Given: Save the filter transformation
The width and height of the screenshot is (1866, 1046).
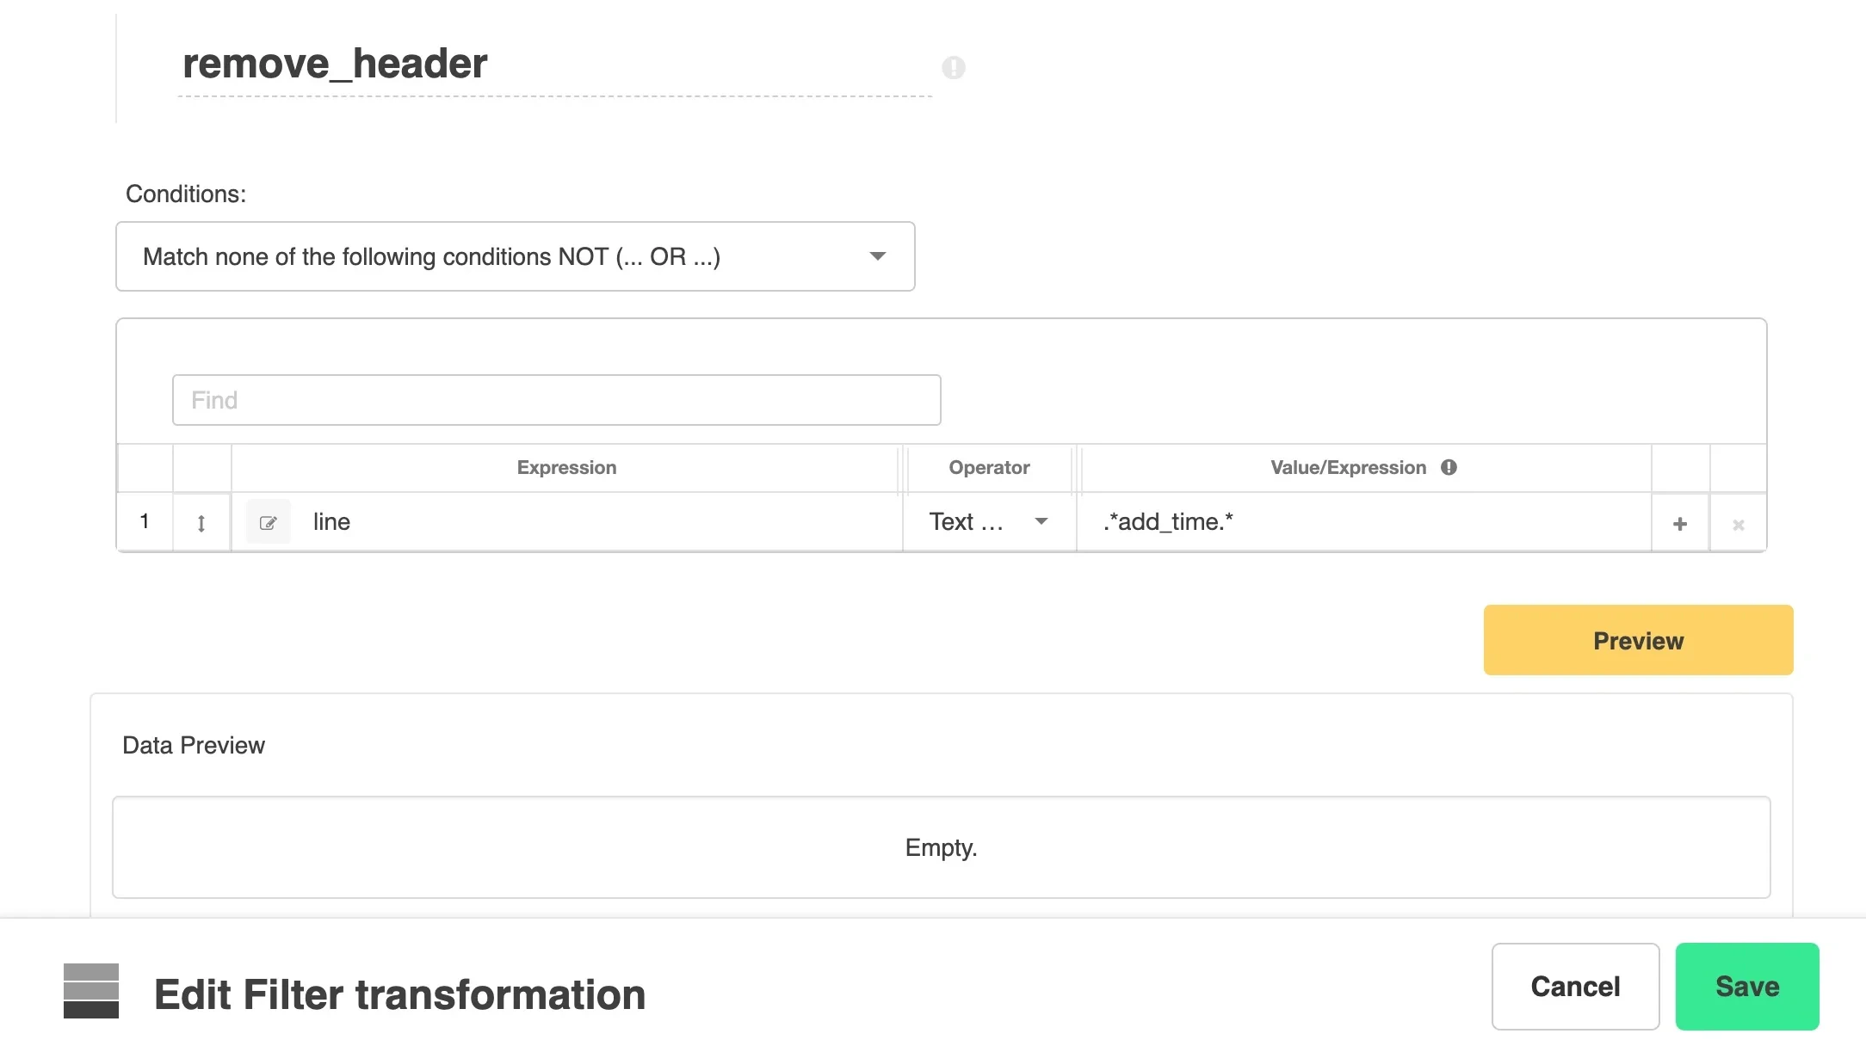Looking at the screenshot, I should pyautogui.click(x=1747, y=987).
